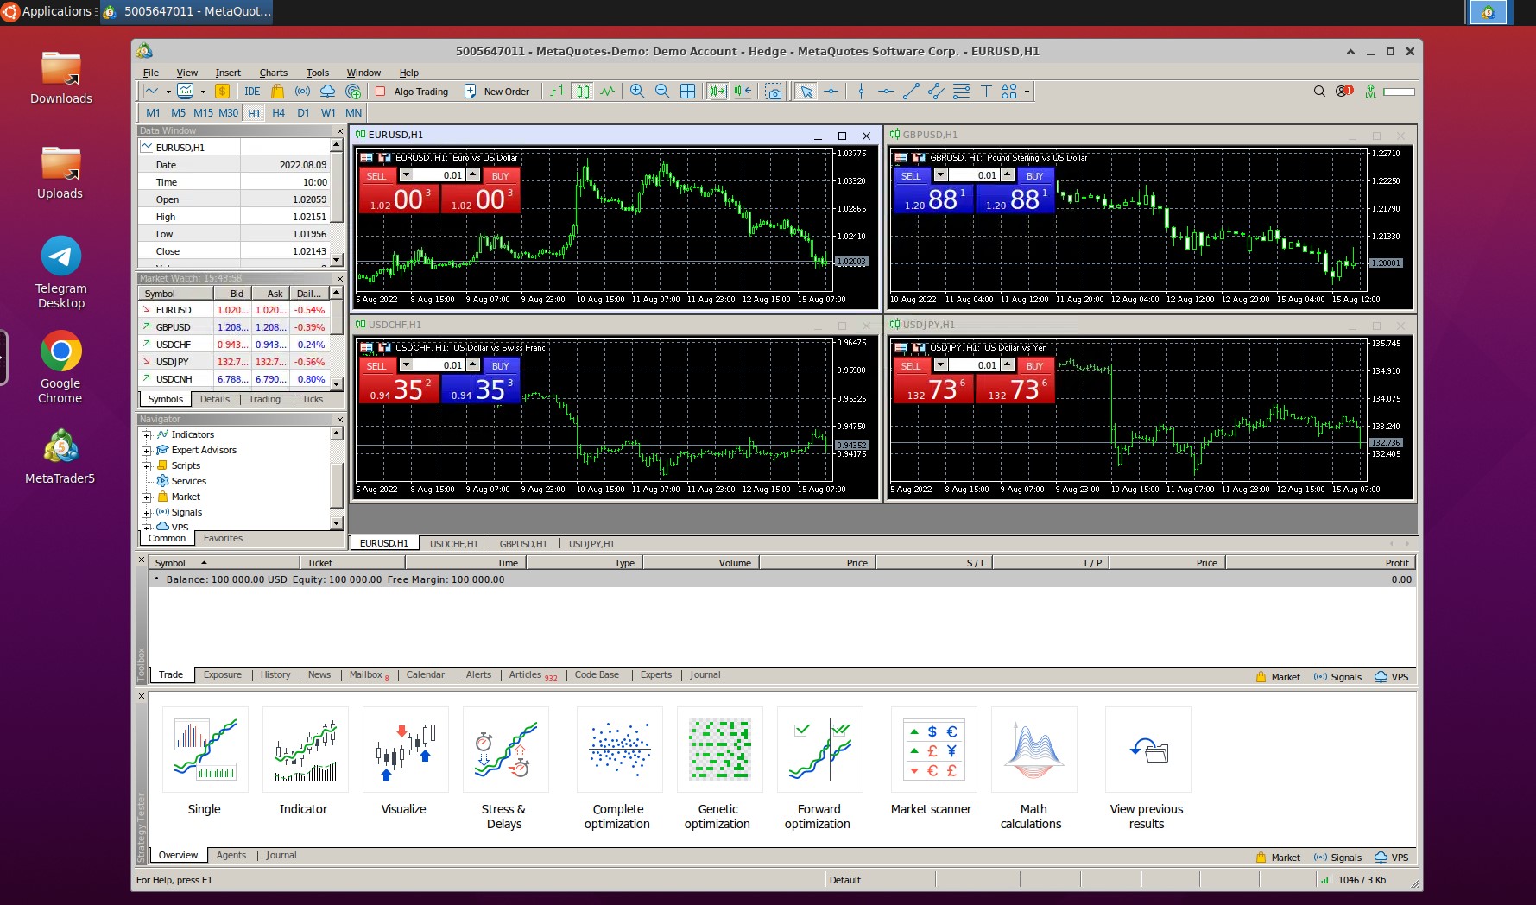The image size is (1536, 905).
Task: Toggle chart shift from right border
Action: [743, 92]
